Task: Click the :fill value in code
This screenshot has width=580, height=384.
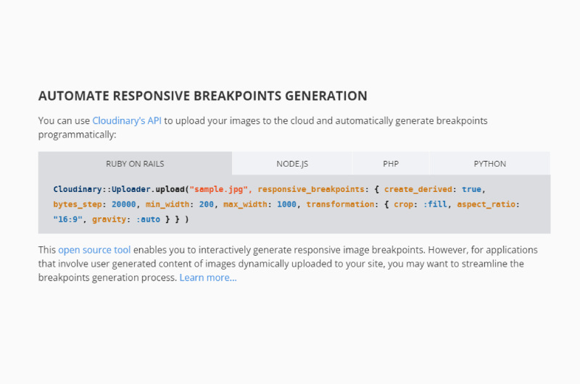Action: point(435,204)
